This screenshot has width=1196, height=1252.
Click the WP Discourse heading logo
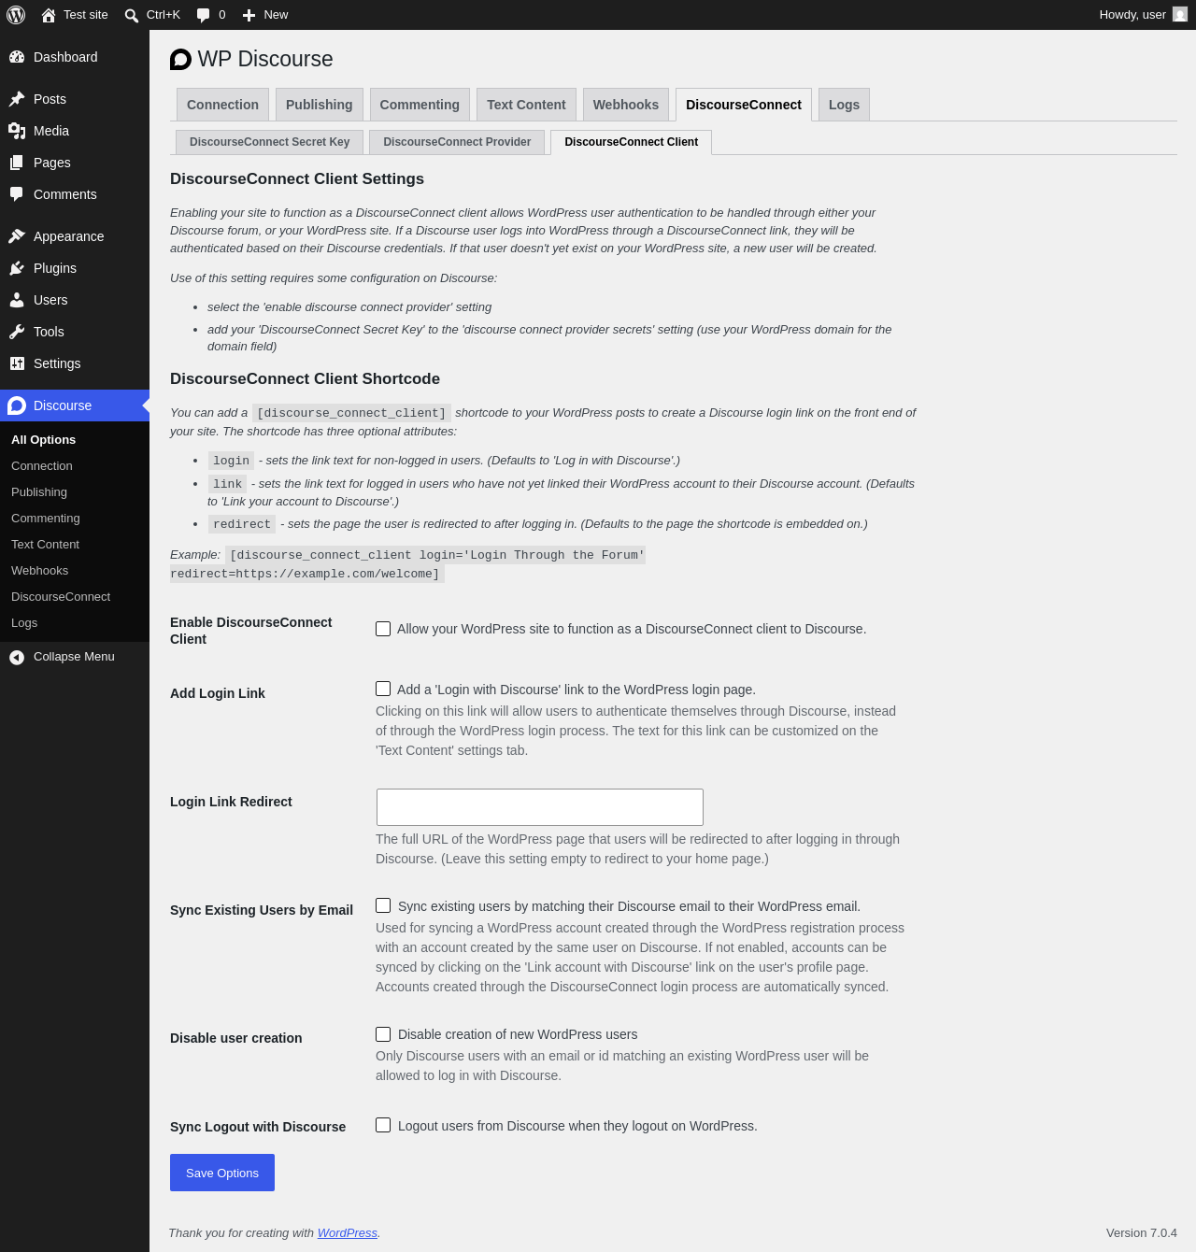click(x=180, y=60)
